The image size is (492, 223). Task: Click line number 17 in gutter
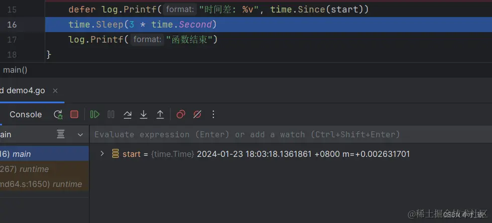(x=12, y=40)
